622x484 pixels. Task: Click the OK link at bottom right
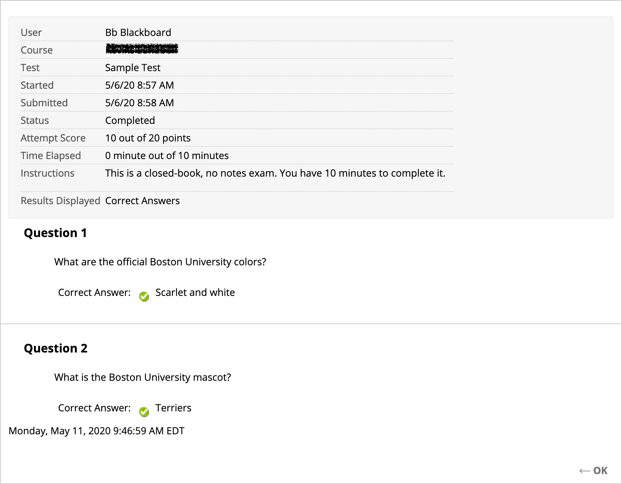(601, 471)
